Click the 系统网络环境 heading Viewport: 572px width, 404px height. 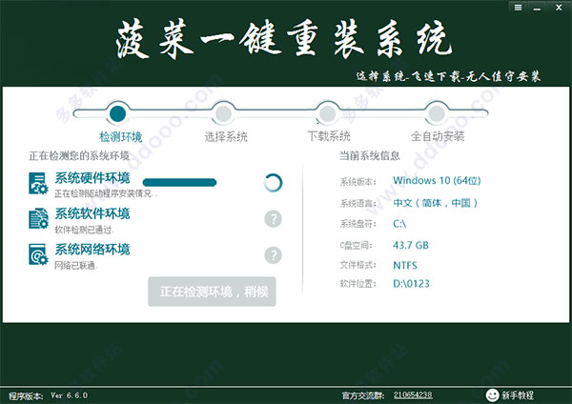tap(92, 250)
